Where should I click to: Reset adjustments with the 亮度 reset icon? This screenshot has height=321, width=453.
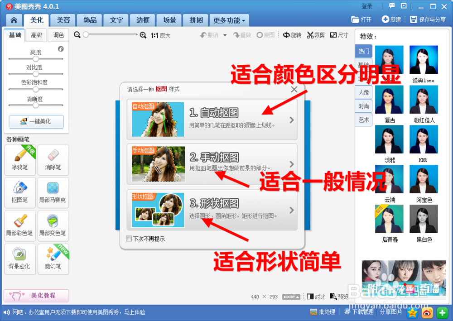61,49
